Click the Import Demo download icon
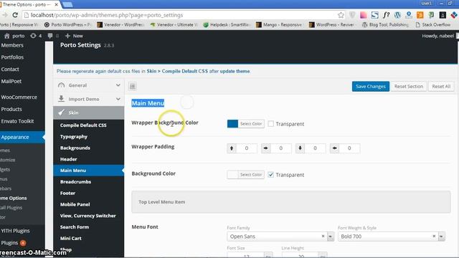This screenshot has height=258, width=459. [61, 99]
